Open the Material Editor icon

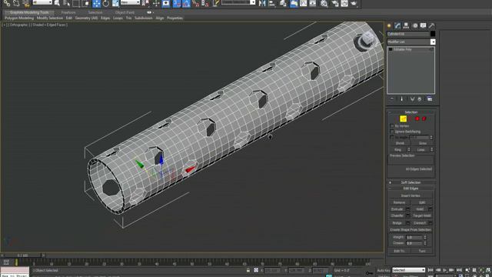click(324, 3)
